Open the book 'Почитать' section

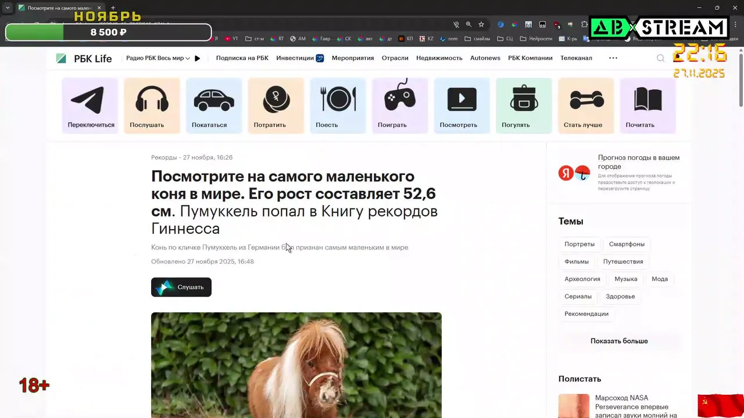coord(648,106)
